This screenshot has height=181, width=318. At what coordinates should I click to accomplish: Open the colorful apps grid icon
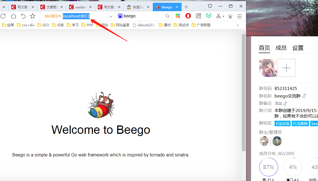[178, 16]
